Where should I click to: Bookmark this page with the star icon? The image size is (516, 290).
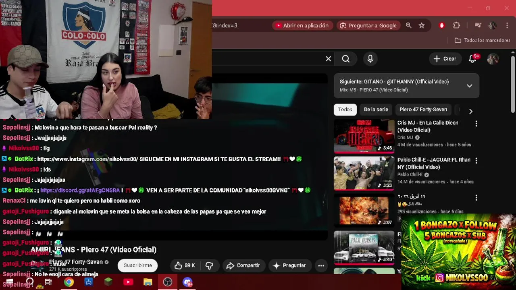point(422,25)
